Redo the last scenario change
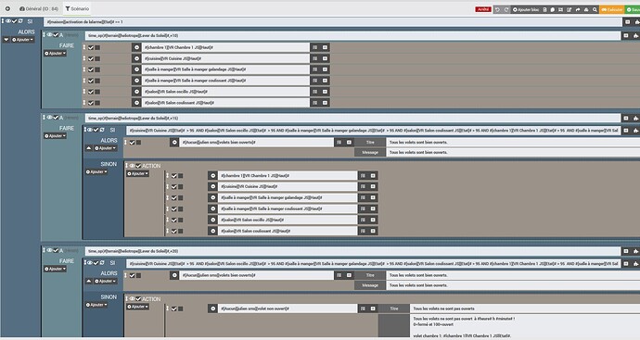 click(x=506, y=9)
